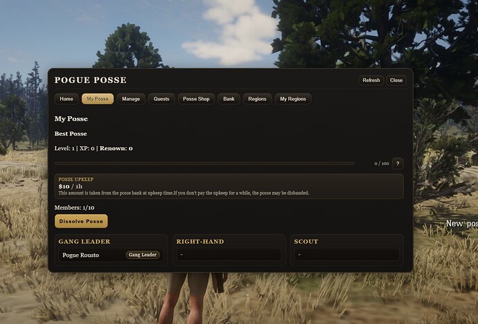Open the Manage tab
This screenshot has height=324, width=478.
coord(131,99)
